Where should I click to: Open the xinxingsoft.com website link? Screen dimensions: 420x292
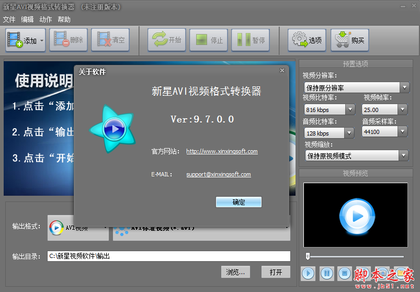click(222, 151)
